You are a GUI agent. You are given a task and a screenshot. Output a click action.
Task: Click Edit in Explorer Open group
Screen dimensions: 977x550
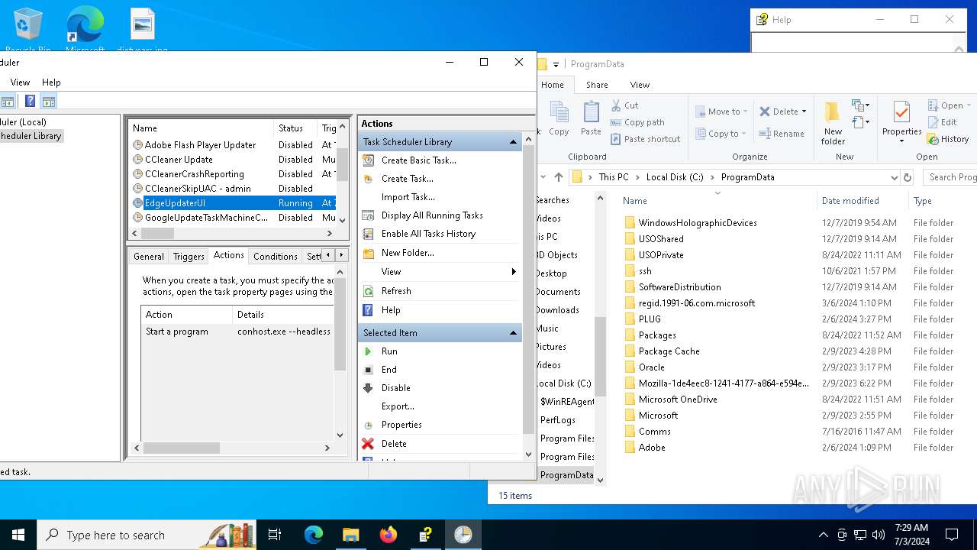(943, 122)
